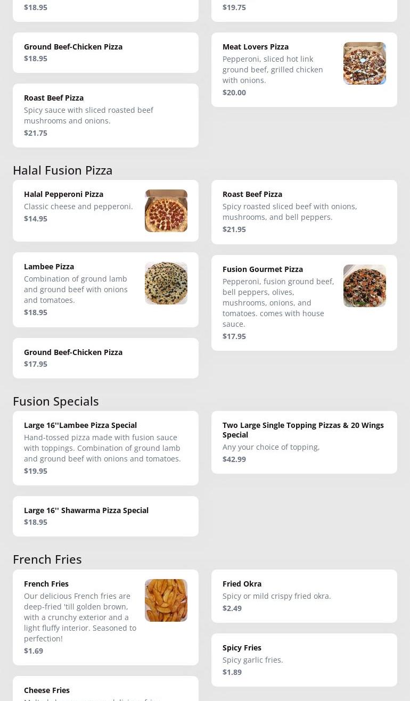Click the Lambee Pizza thumbnail image
This screenshot has width=410, height=701.
166,283
